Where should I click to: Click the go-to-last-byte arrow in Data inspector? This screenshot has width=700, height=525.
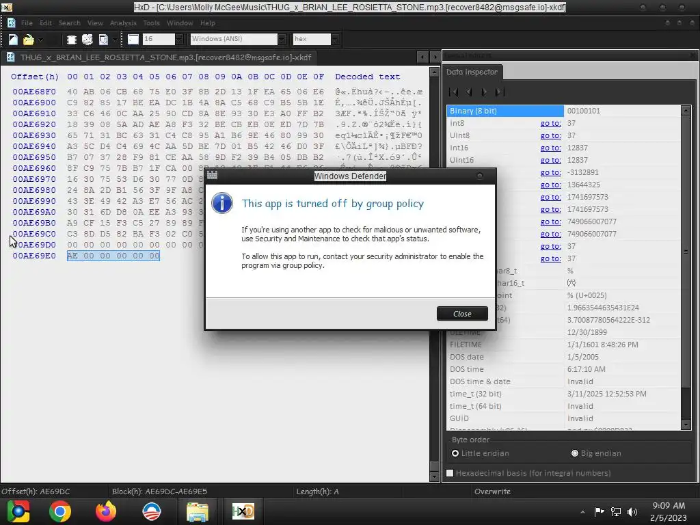pos(500,92)
